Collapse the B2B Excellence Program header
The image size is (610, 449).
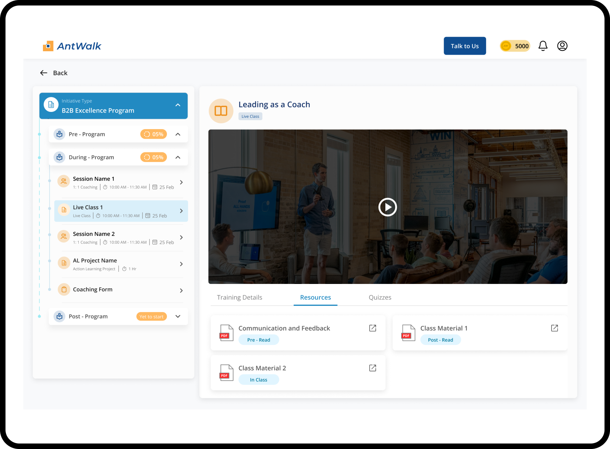pos(178,105)
